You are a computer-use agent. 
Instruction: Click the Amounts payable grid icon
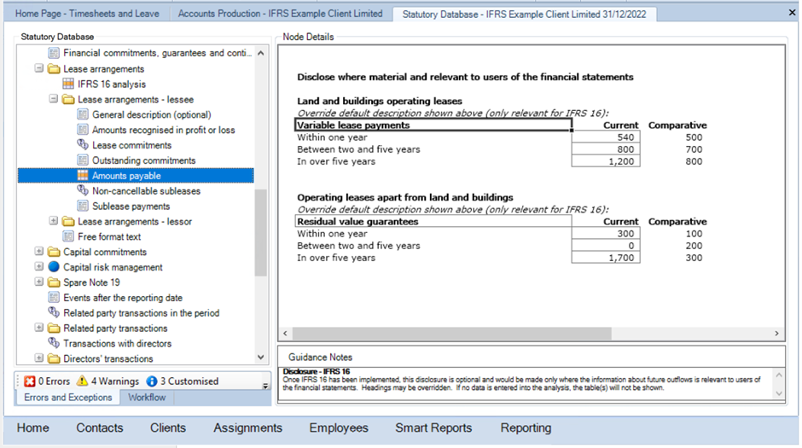(83, 176)
